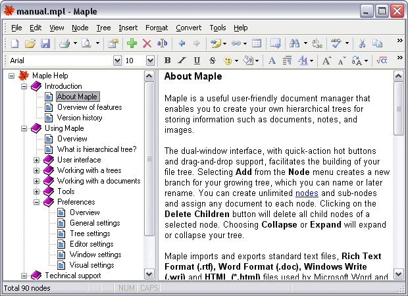
Task: Click the binoculars Find icon
Action: (x=295, y=43)
